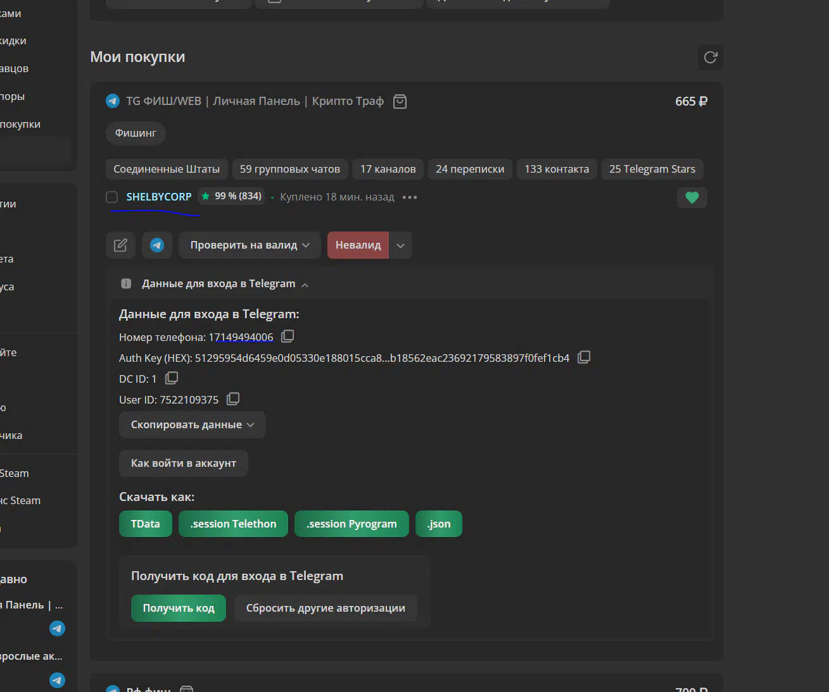Screen dimensions: 829x692
Task: Copy the Auth Key (HEX) with its copy icon
Action: coord(584,357)
